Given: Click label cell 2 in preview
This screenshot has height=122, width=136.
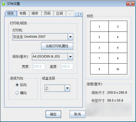Looking at the screenshot, I should (x=118, y=26).
